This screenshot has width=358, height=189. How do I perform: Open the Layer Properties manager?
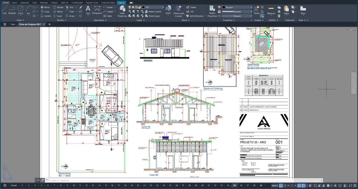coord(122,11)
